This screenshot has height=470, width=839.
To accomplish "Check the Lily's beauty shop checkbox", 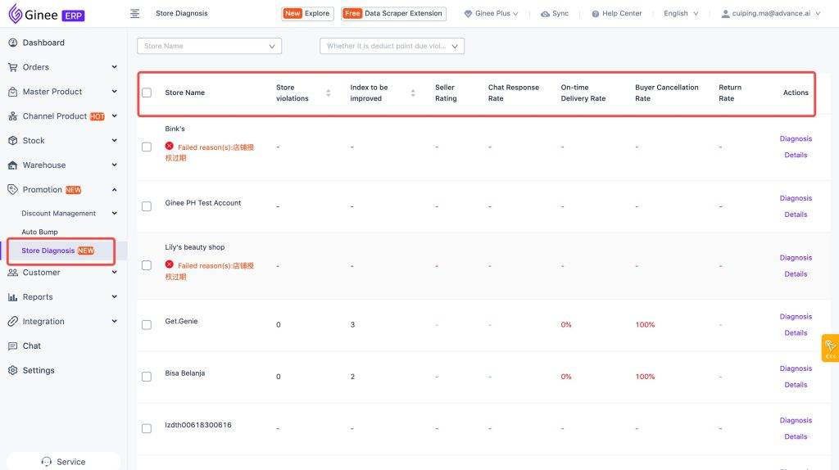I will click(147, 266).
